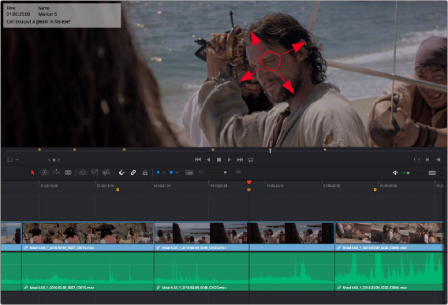The width and height of the screenshot is (448, 305).
Task: Toggle timeline snapping magnet icon
Action: pos(121,173)
